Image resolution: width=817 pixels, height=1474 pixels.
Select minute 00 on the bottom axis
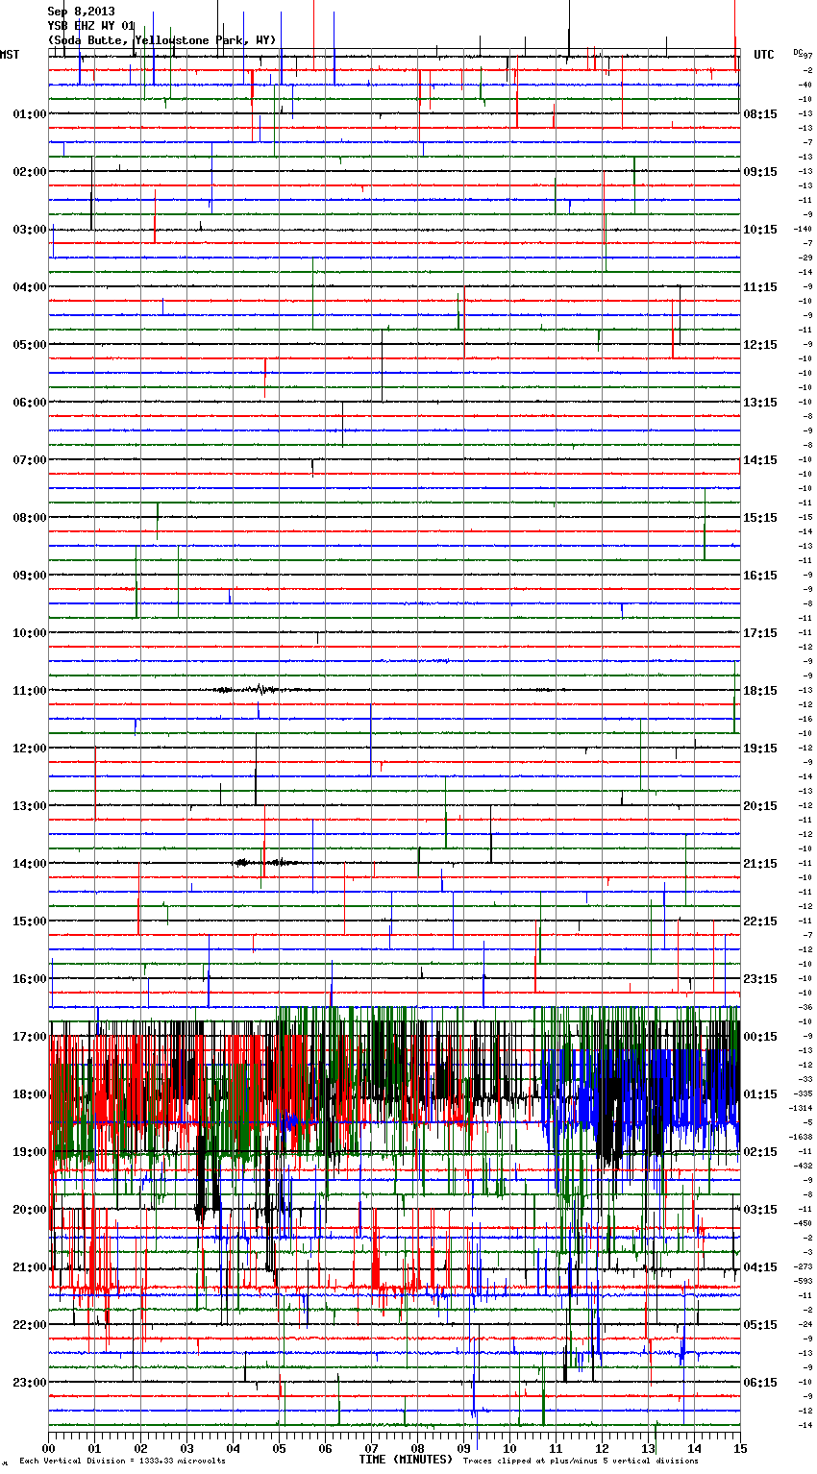point(48,1448)
